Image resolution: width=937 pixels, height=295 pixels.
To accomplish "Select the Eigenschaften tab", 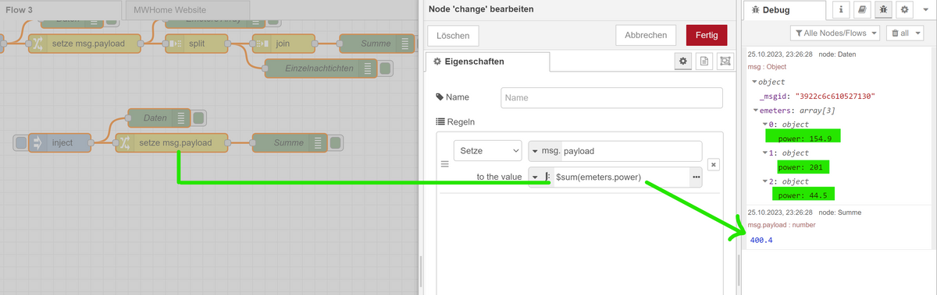I will 488,61.
